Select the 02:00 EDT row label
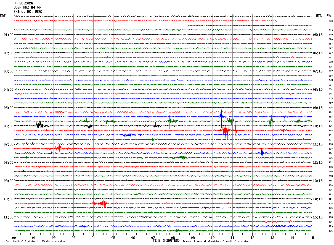Image resolution: width=334 pixels, height=245 pixels. click(x=9, y=53)
